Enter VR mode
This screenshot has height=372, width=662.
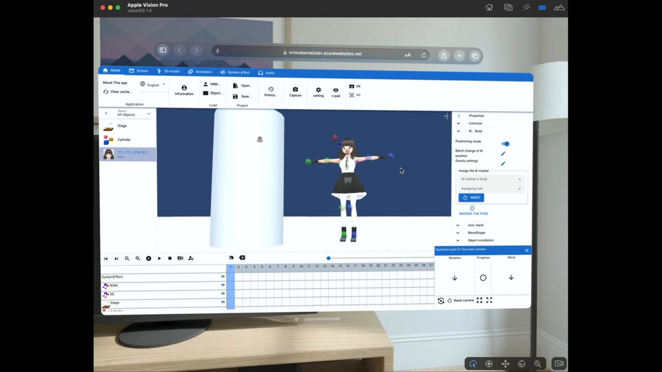[x=354, y=86]
